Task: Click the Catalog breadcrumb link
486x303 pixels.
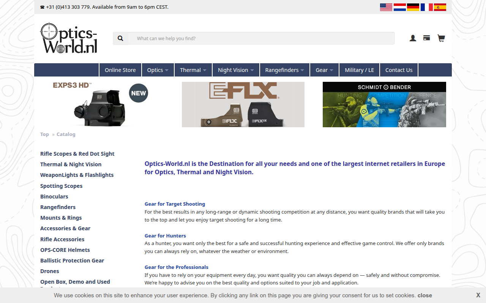Action: point(66,134)
